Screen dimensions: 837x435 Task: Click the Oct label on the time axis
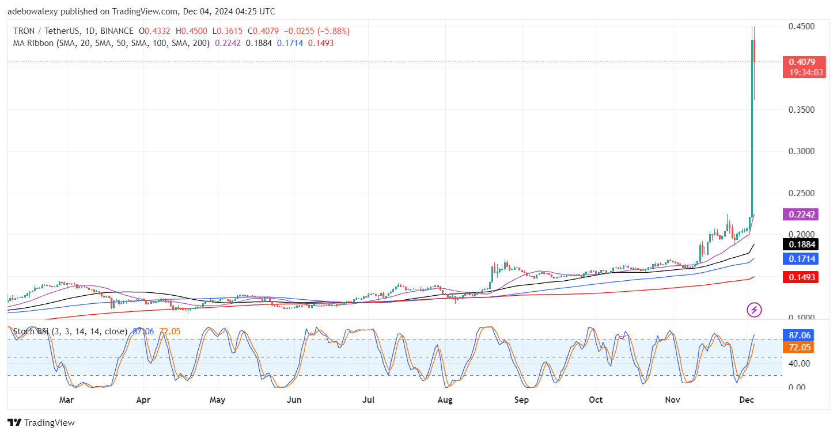[596, 399]
